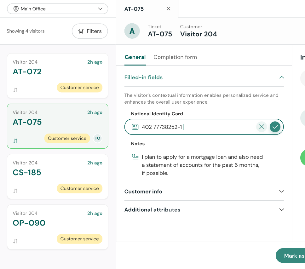Click Customer service tag on OP-090 card
Viewport: 305px width, 269px height.
79,239
